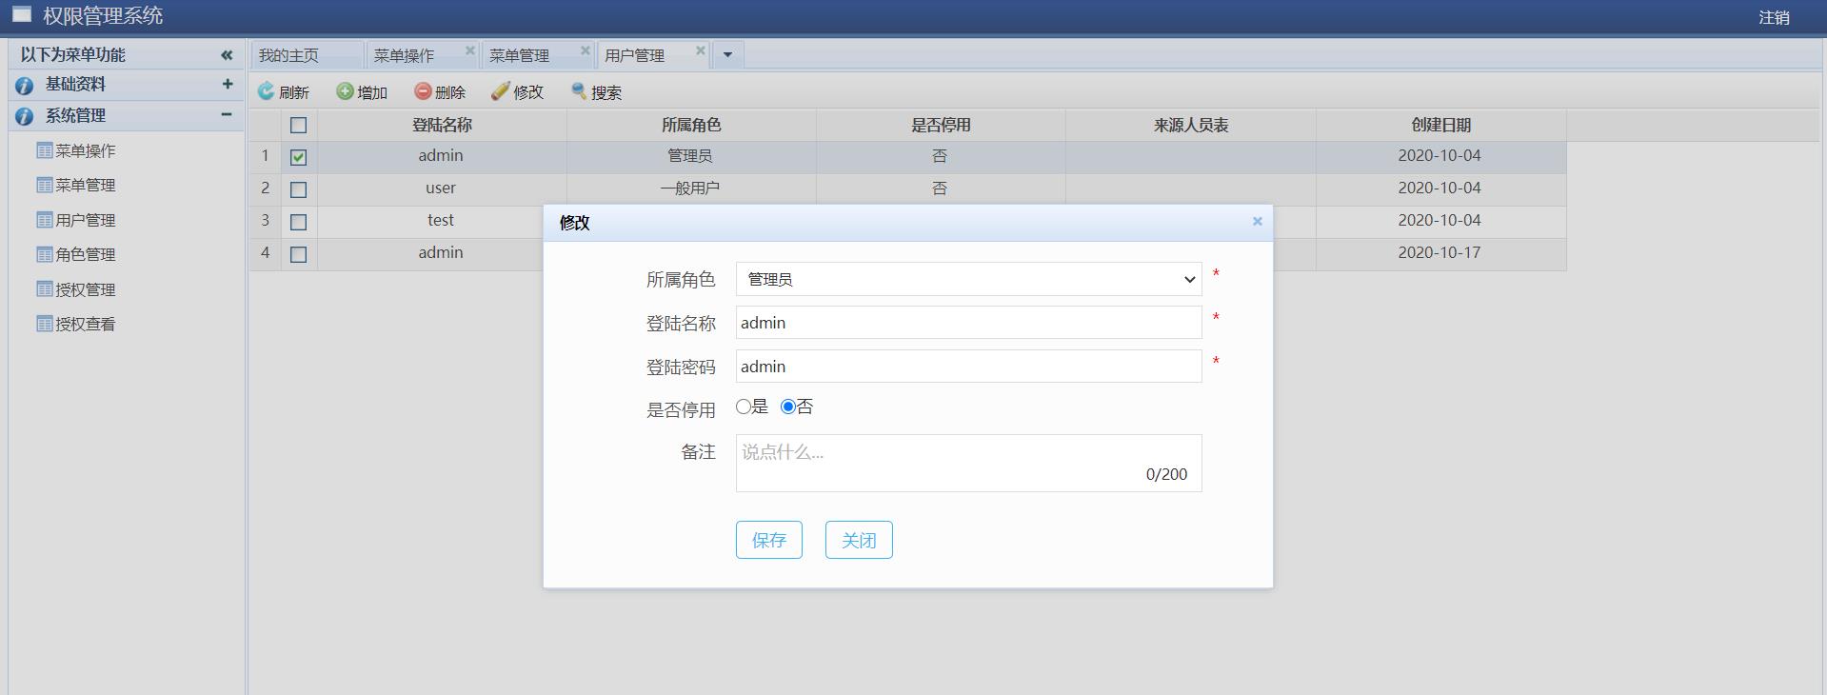
Task: Click the red delete (删除) icon
Action: (x=423, y=91)
